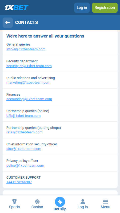Image resolution: width=120 pixels, height=213 pixels.
Task: Click the Log in header button
Action: [82, 8]
